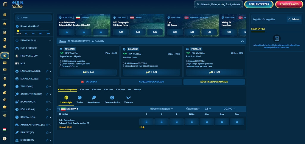Open the clover icon in left rail

[x=5, y=47]
